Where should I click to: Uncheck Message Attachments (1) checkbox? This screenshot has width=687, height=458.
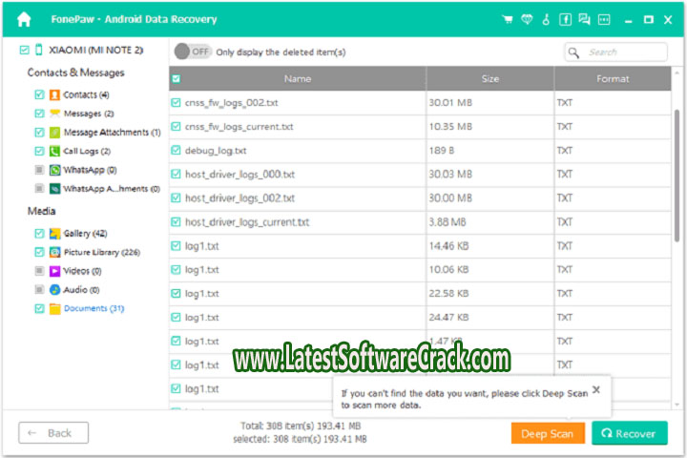[39, 133]
